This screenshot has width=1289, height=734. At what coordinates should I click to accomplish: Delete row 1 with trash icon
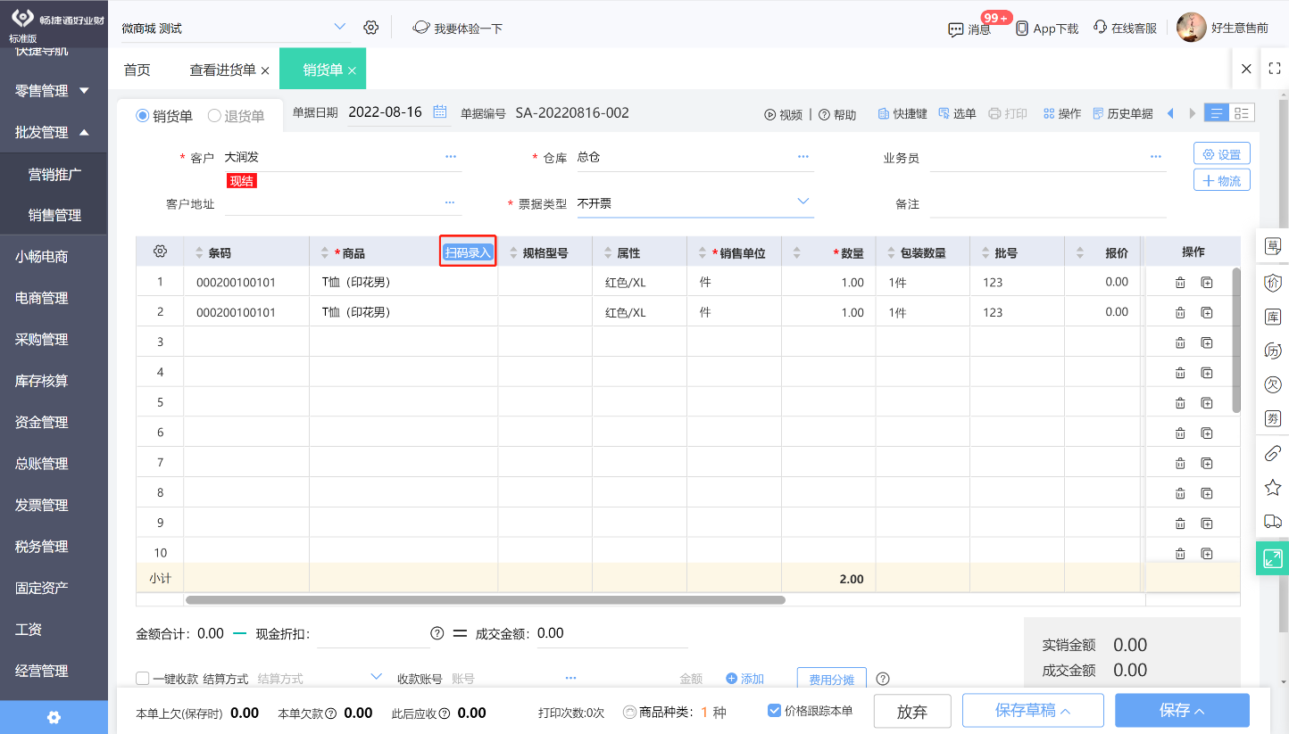click(1180, 283)
